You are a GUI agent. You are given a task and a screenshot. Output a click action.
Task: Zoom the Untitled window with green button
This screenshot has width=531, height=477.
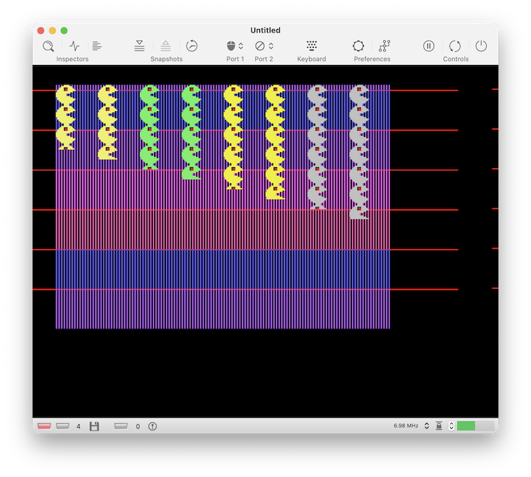64,30
